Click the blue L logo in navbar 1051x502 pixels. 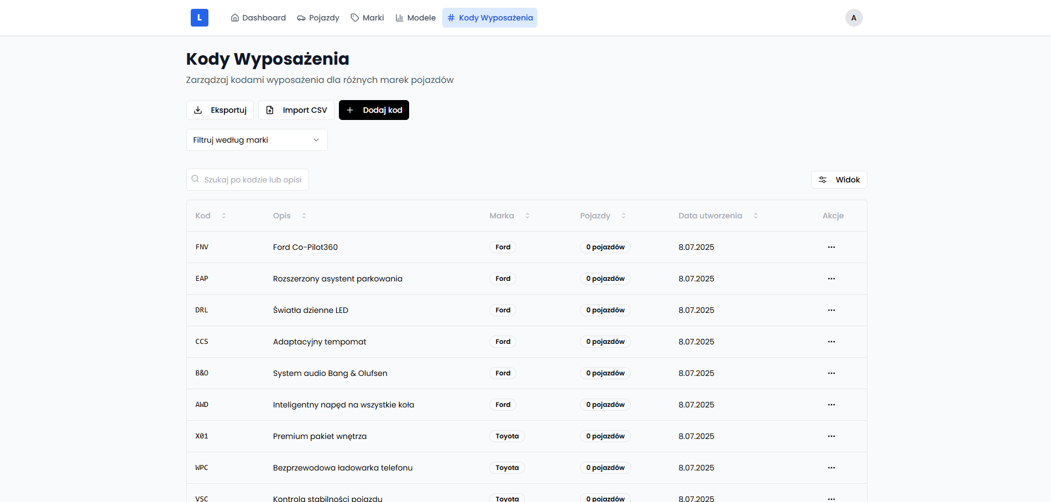pos(199,17)
